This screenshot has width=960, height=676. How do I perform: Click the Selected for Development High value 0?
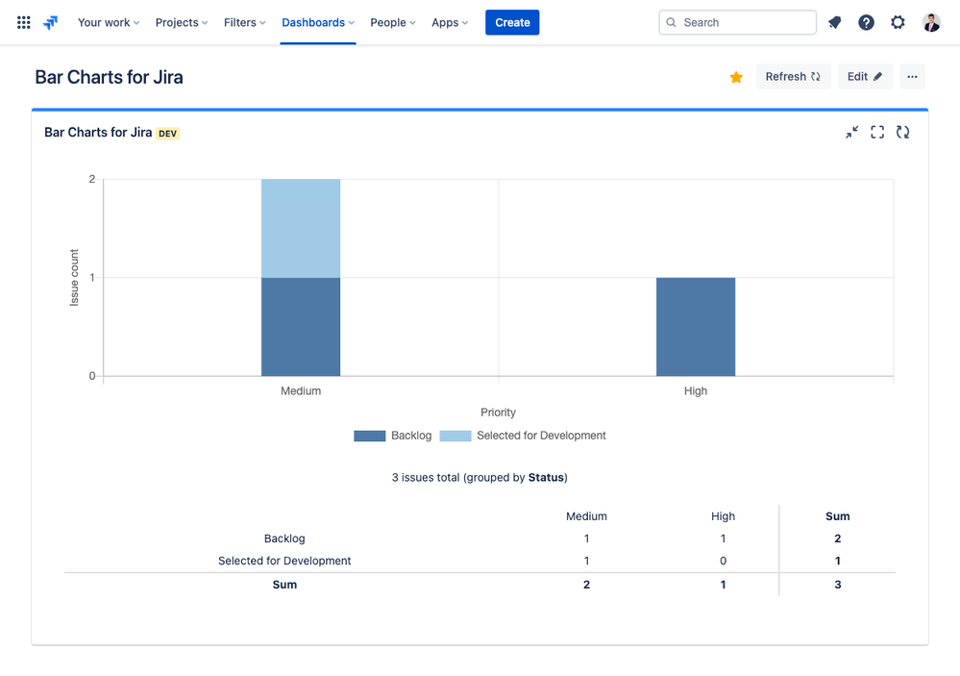click(723, 561)
